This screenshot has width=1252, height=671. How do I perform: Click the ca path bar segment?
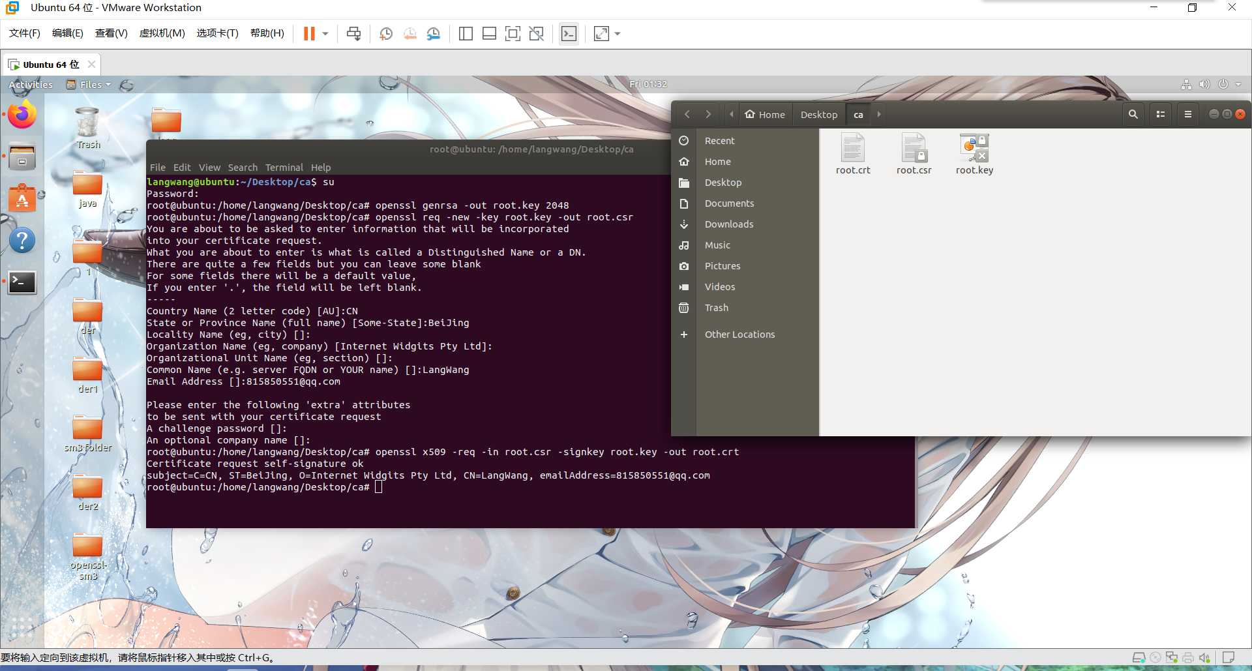point(858,114)
